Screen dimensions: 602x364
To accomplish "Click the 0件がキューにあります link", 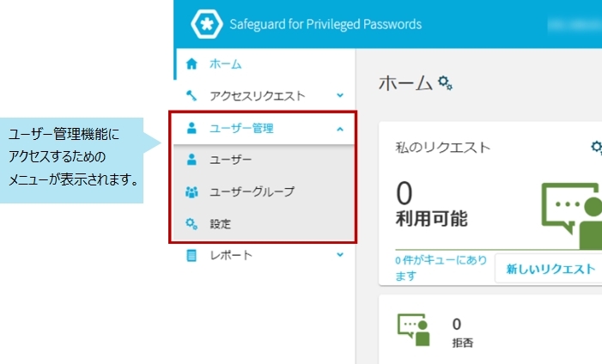I will [441, 268].
